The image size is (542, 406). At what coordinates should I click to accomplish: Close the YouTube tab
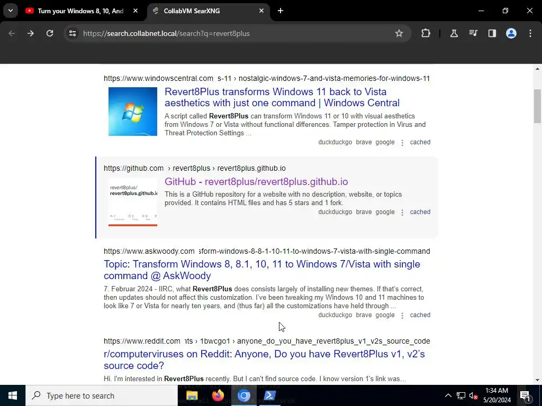point(135,11)
